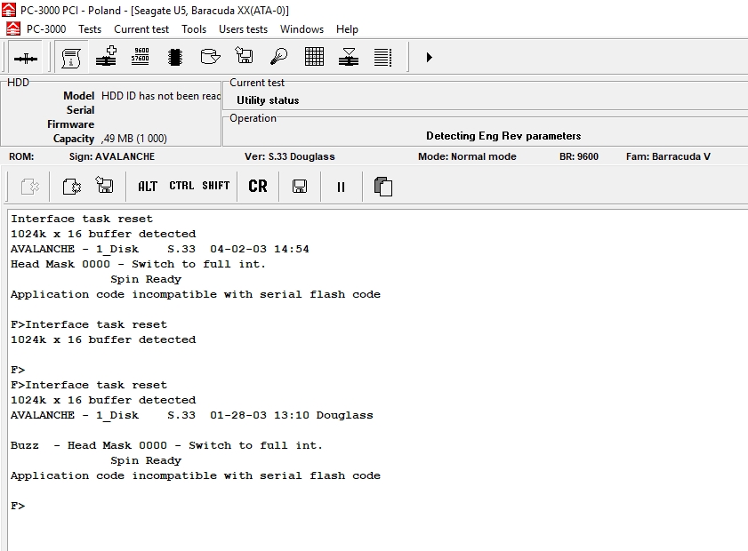Pause terminal output

coord(341,187)
